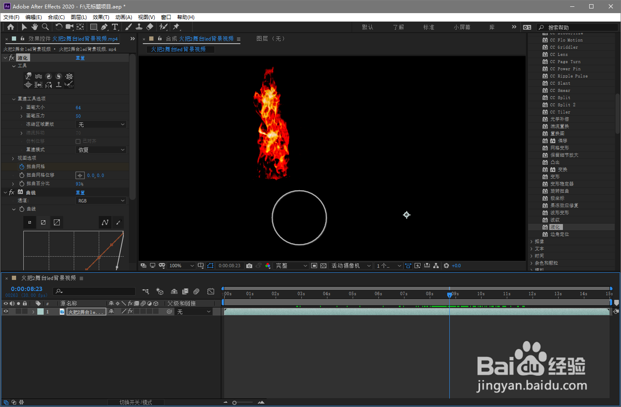
Task: Toggle the 火把2舞台 layer's eye visibility
Action: 6,311
